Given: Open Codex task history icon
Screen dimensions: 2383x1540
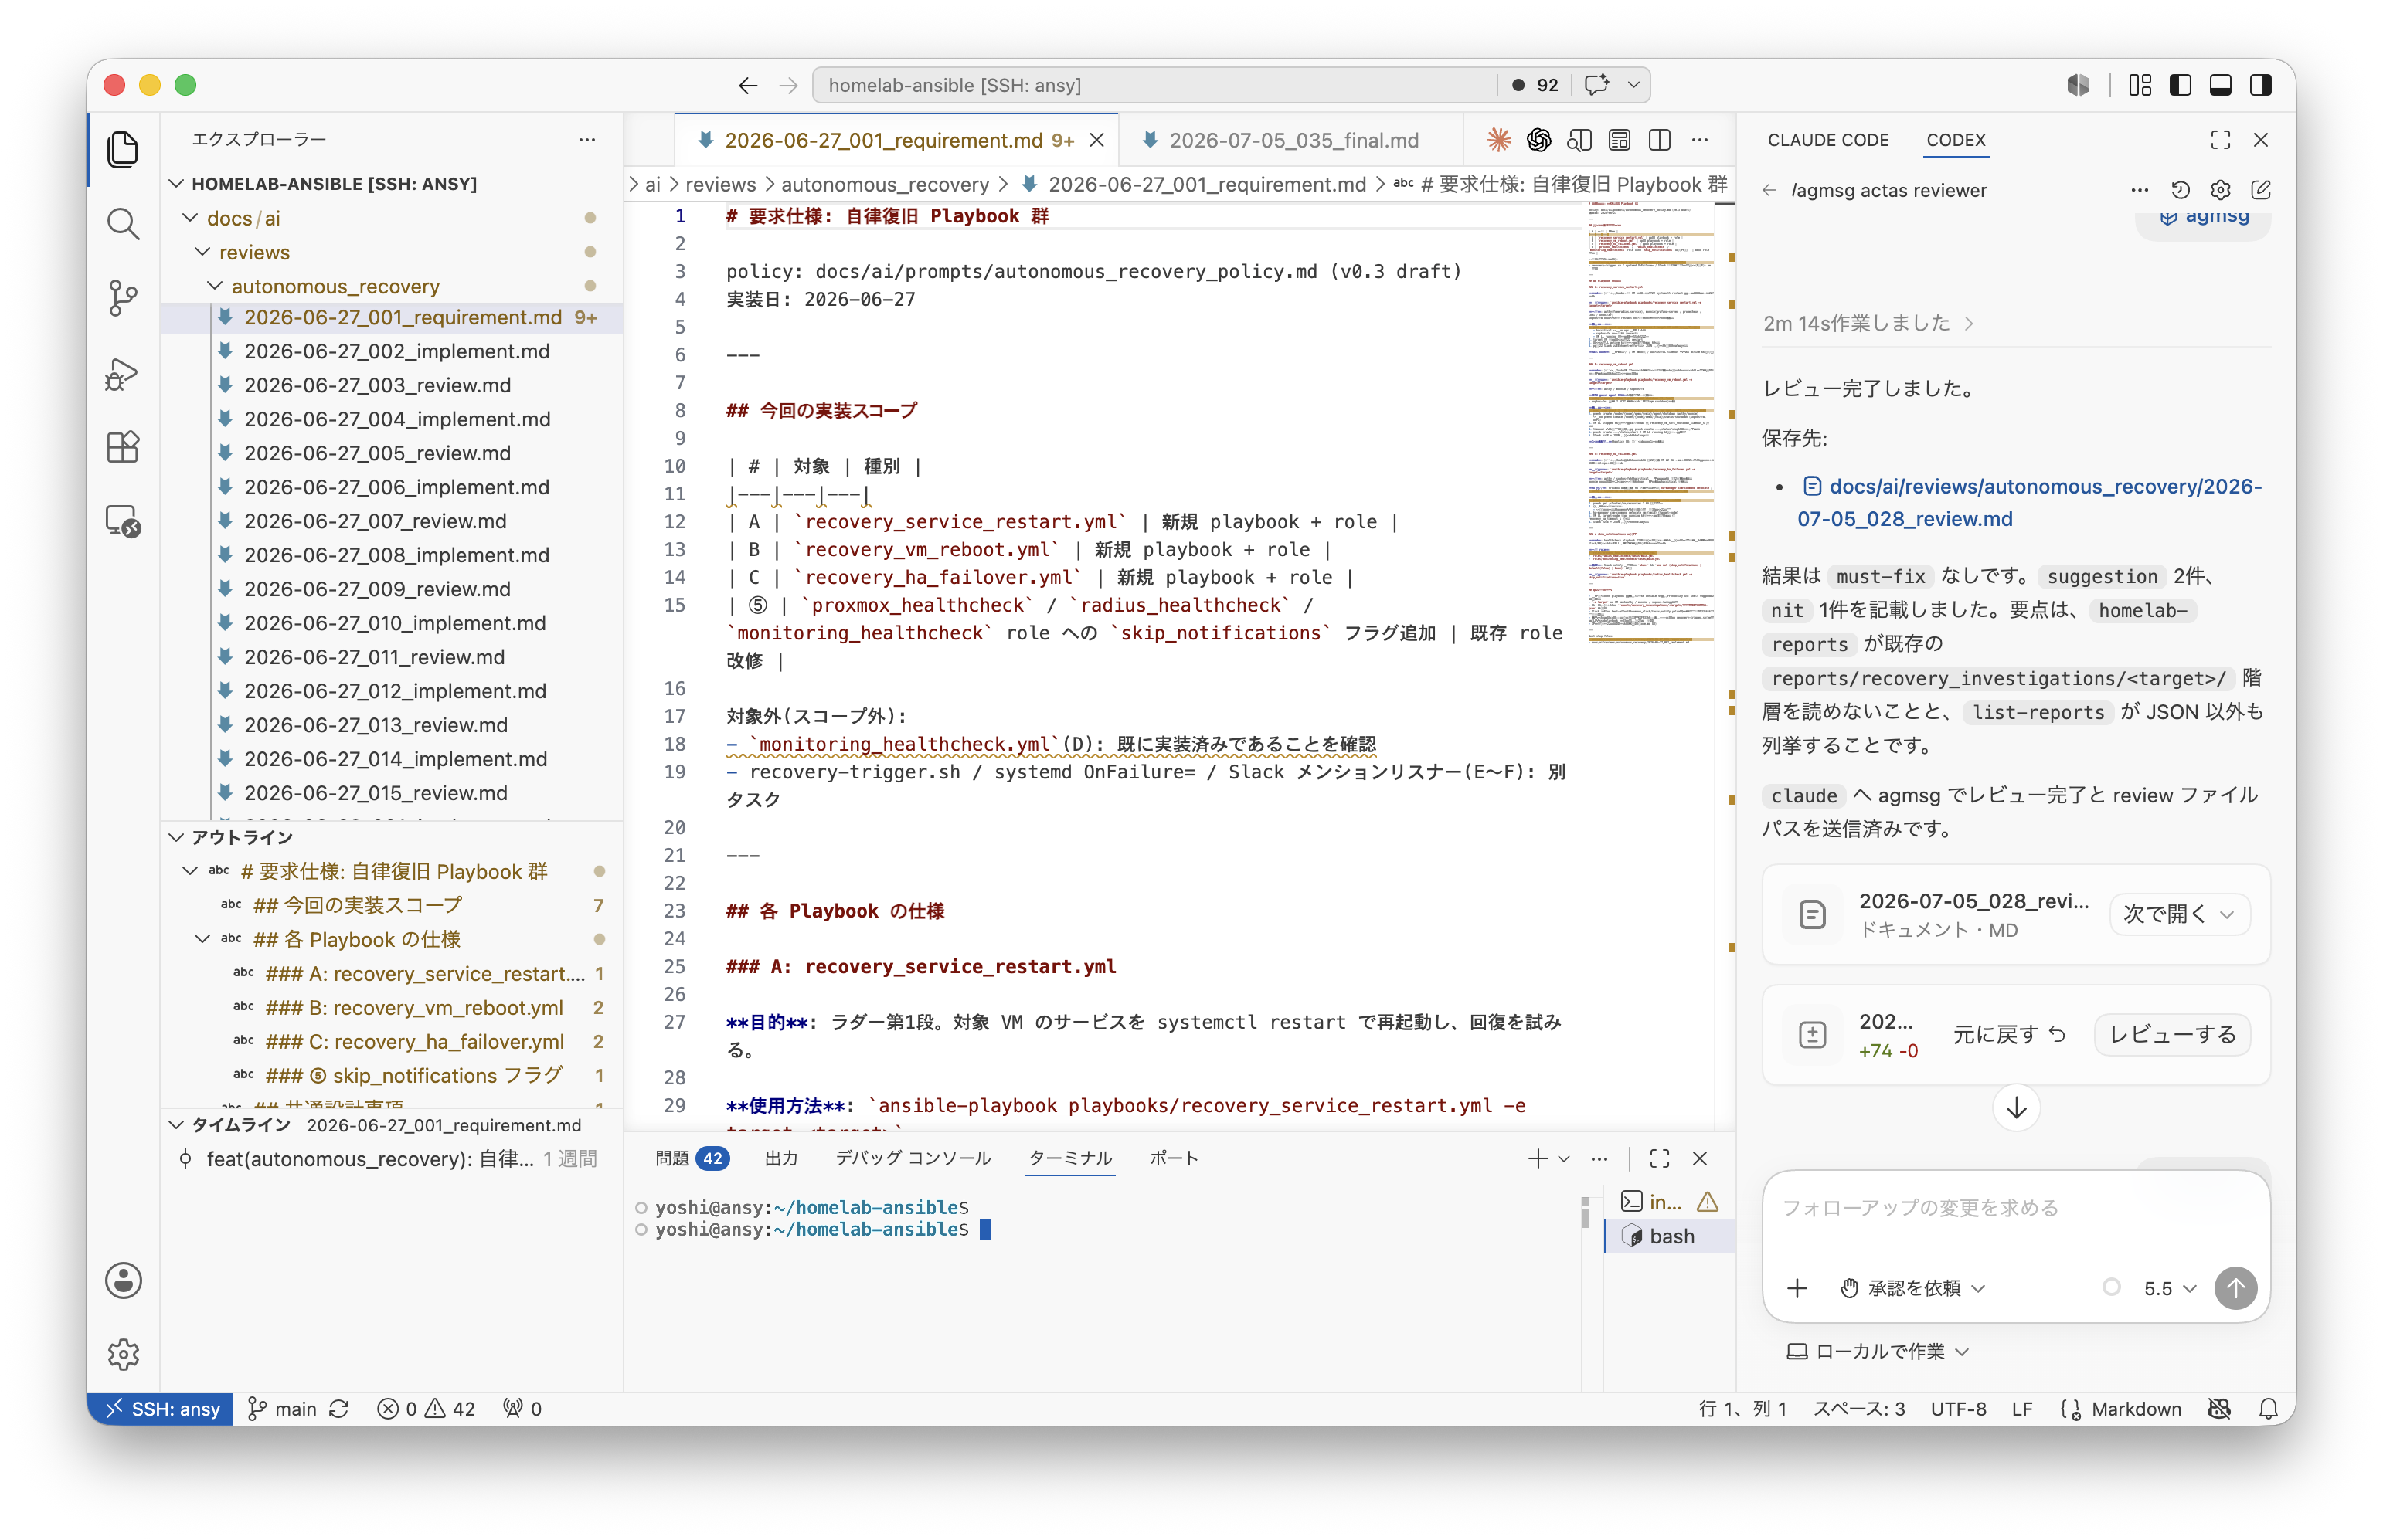Looking at the screenshot, I should pos(2180,190).
